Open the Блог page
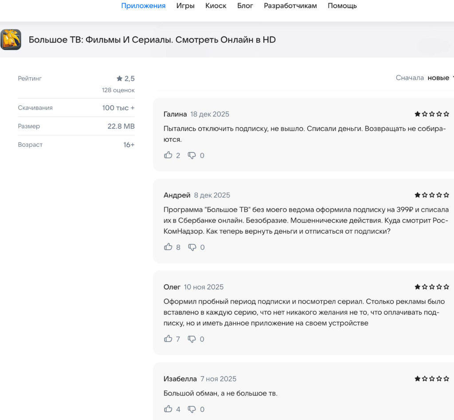 tap(245, 6)
